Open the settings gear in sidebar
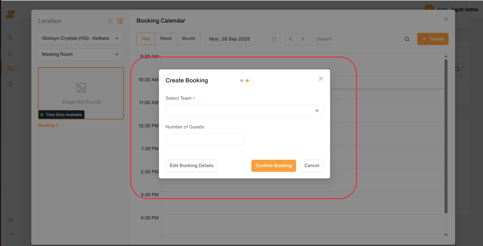This screenshot has height=246, width=483. (x=11, y=220)
